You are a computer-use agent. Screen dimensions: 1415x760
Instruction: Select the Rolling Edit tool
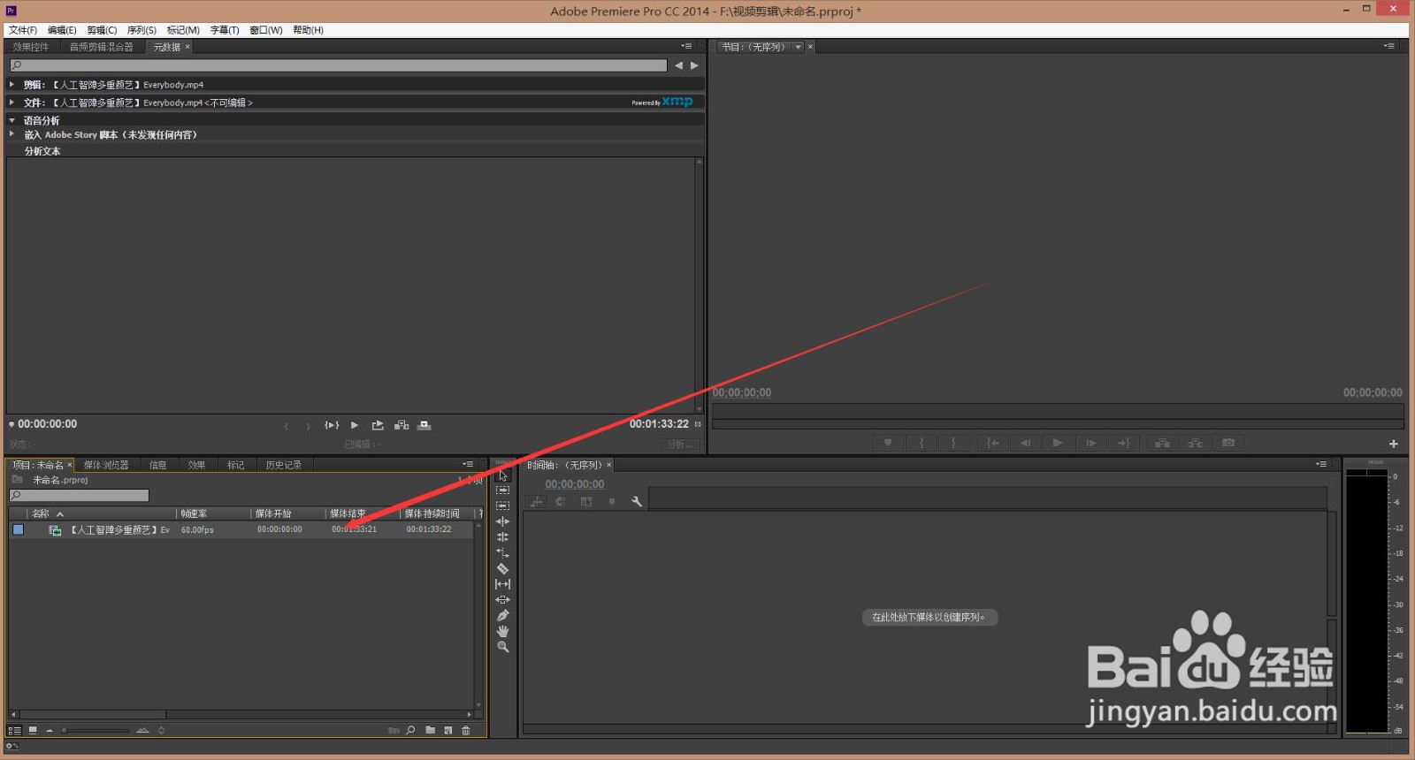point(502,537)
